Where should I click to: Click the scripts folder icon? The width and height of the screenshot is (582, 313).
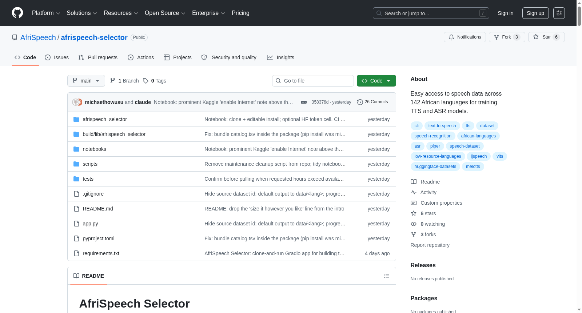[x=76, y=164]
